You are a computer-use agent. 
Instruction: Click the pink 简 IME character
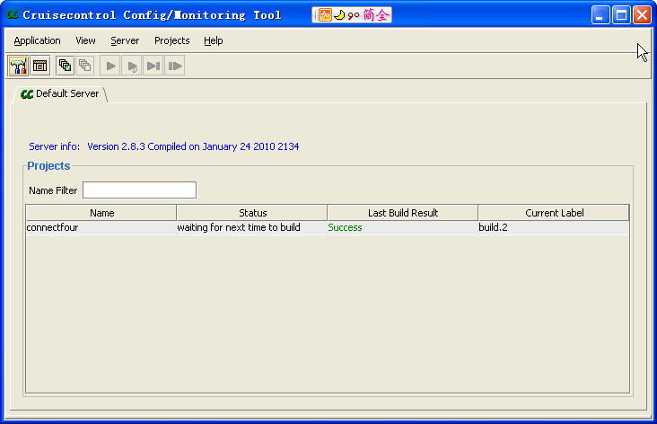click(x=369, y=15)
